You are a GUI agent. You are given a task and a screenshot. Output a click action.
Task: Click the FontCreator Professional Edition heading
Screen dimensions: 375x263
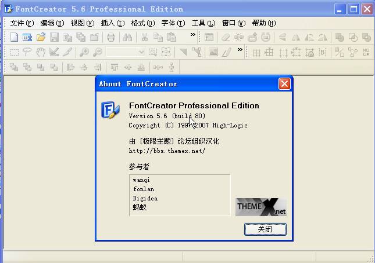194,105
